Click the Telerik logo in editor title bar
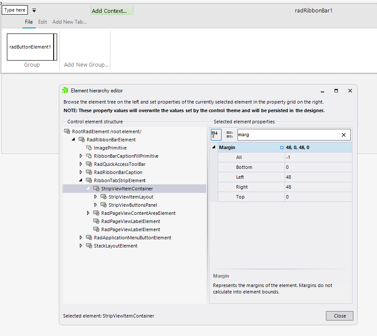377x336 pixels. [65, 91]
